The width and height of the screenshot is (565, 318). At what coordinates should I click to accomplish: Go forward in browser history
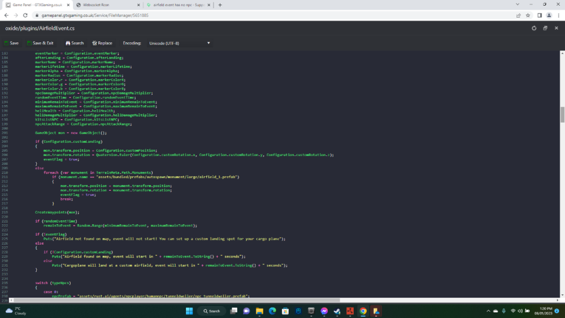[x=16, y=15]
